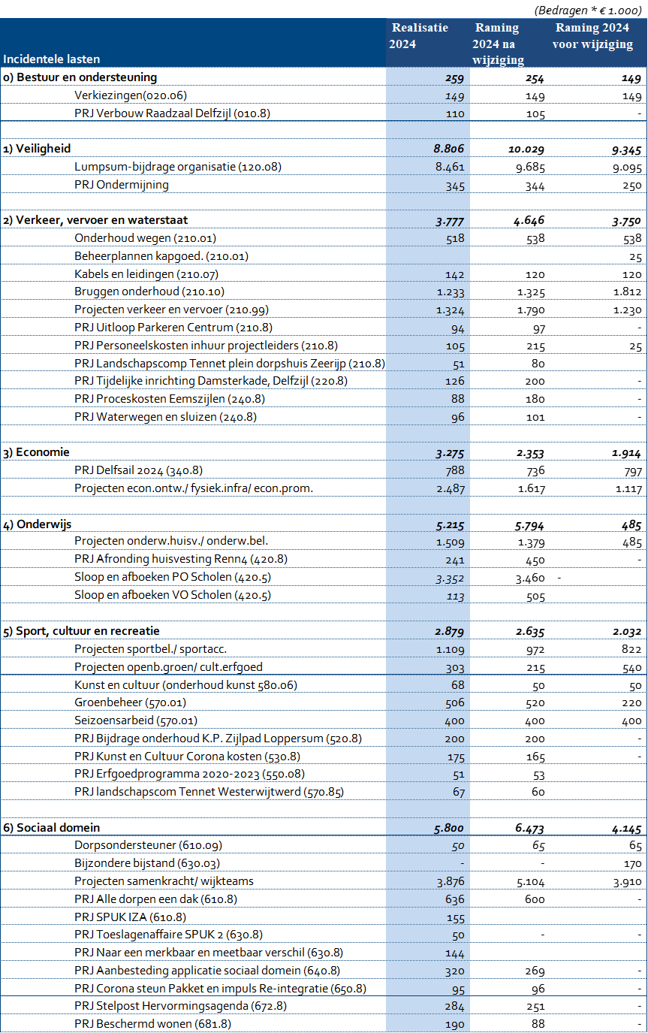Click the '6) Sociaal domein' category heading
Screen dimensions: 648x1033
pos(51,827)
